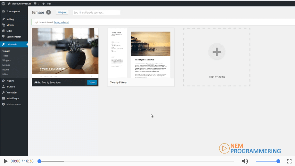Collapse sidebar with Minimer menu arrow icon
The height and width of the screenshot is (166, 295).
4,104
